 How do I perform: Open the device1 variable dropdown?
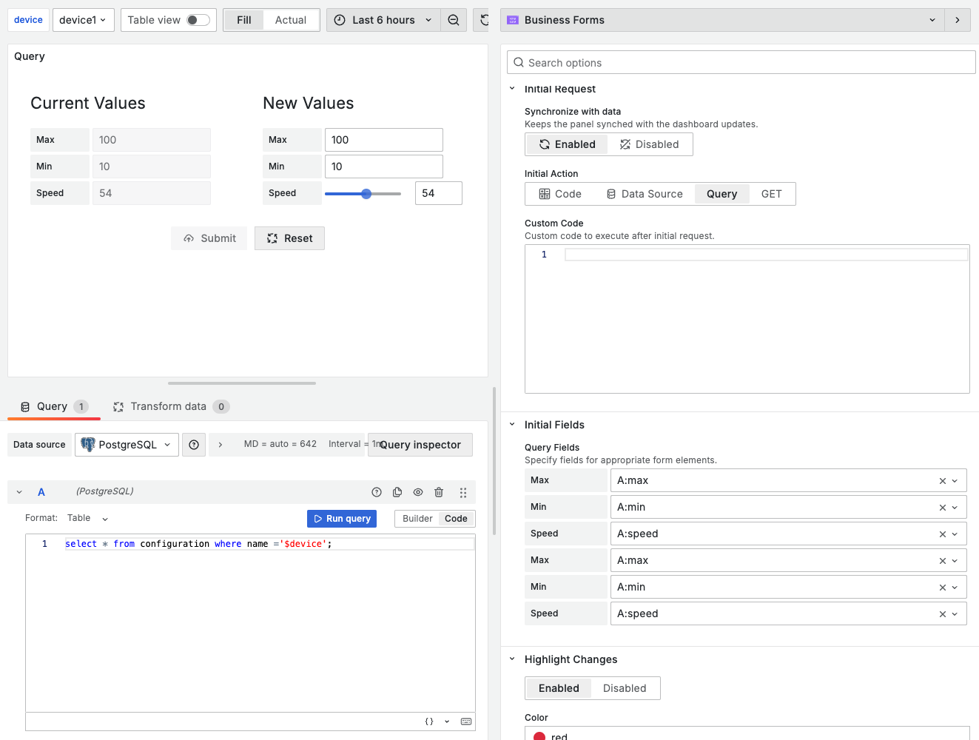click(x=83, y=20)
